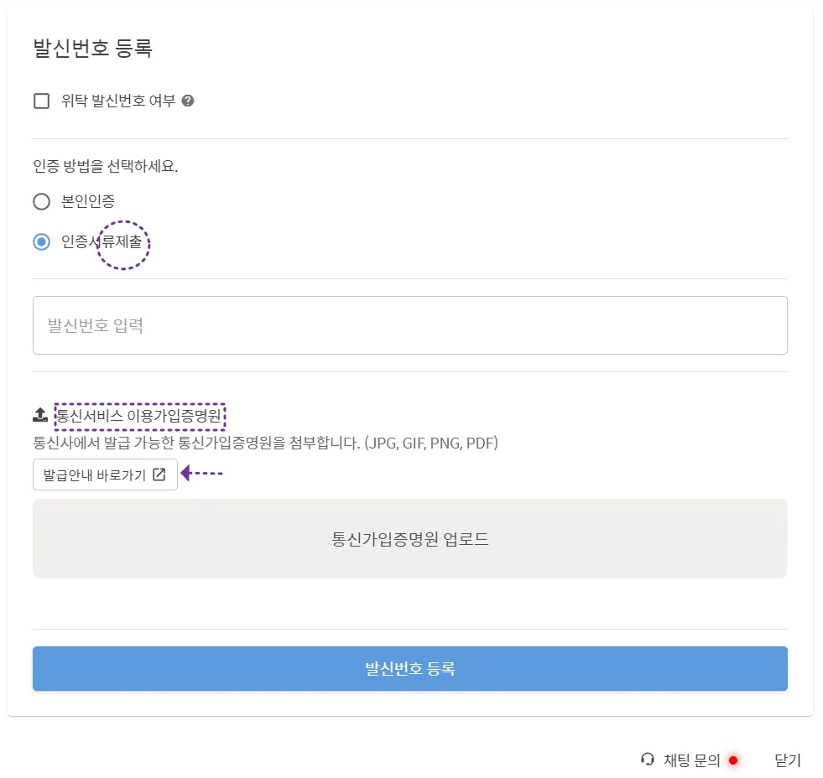Image resolution: width=823 pixels, height=778 pixels.
Task: Click the help question mark icon
Action: pyautogui.click(x=188, y=101)
